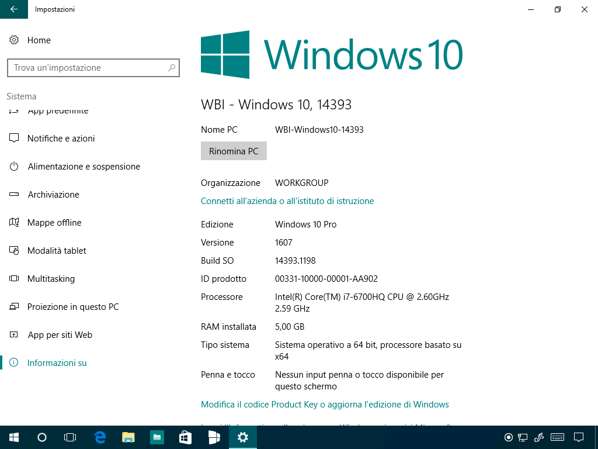
Task: Choose the Mappe offline map icon
Action: [x=14, y=223]
